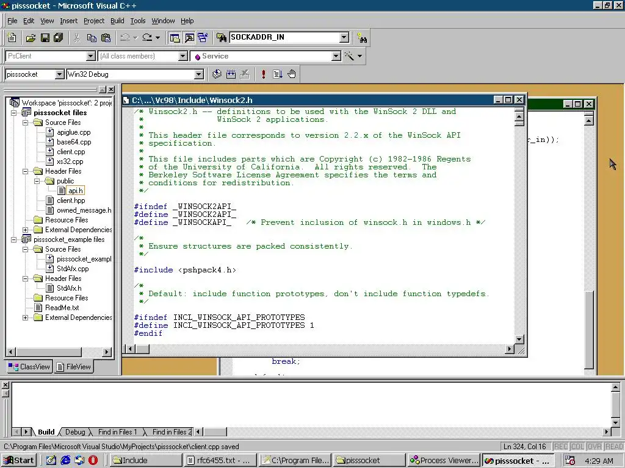Image resolution: width=625 pixels, height=468 pixels.
Task: Switch to the Debug output tab
Action: 75,432
